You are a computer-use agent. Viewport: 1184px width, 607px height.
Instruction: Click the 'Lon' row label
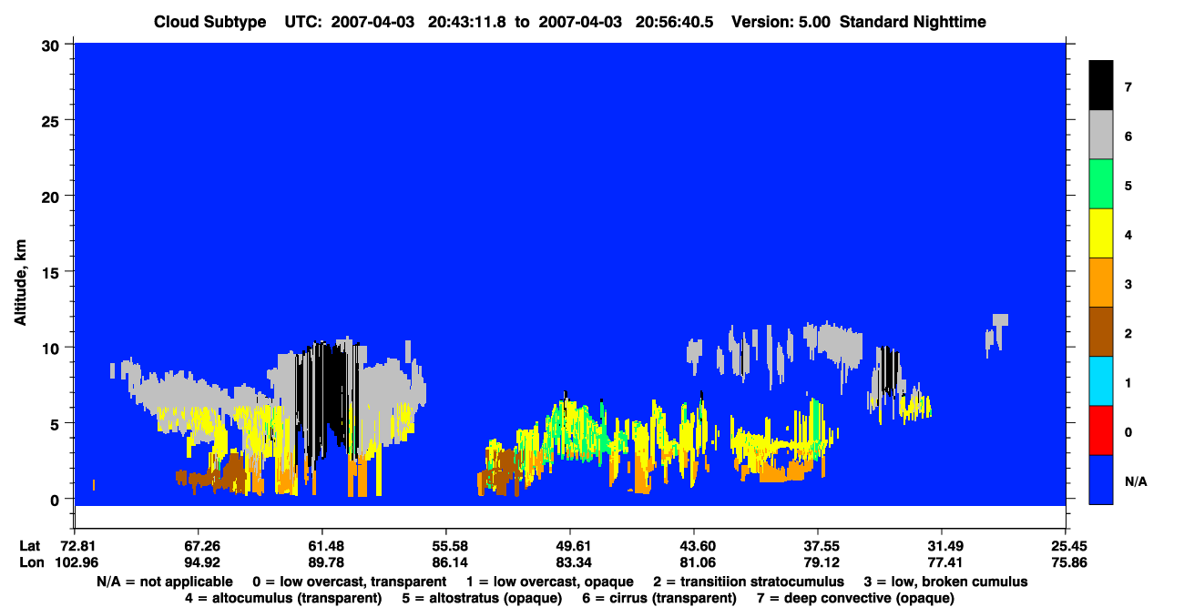(x=31, y=561)
